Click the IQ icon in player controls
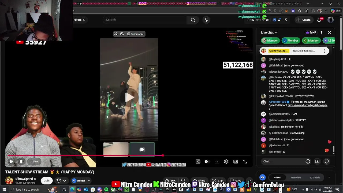This screenshot has height=193, width=343. [x=198, y=161]
